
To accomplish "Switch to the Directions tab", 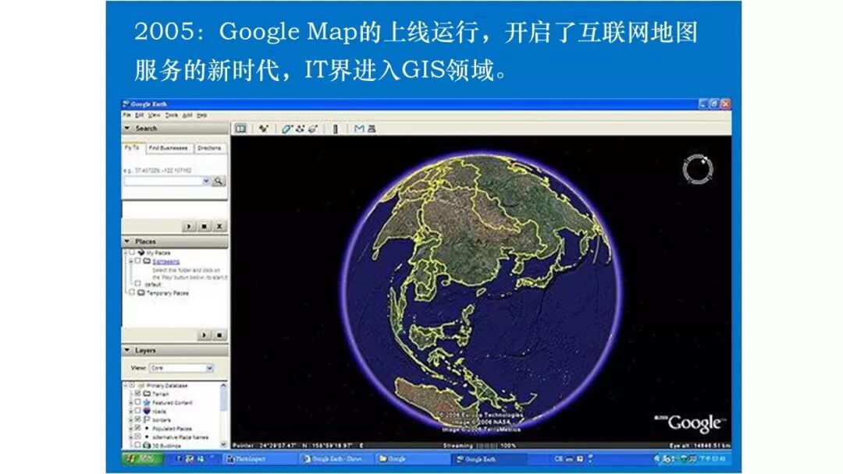I will [209, 148].
